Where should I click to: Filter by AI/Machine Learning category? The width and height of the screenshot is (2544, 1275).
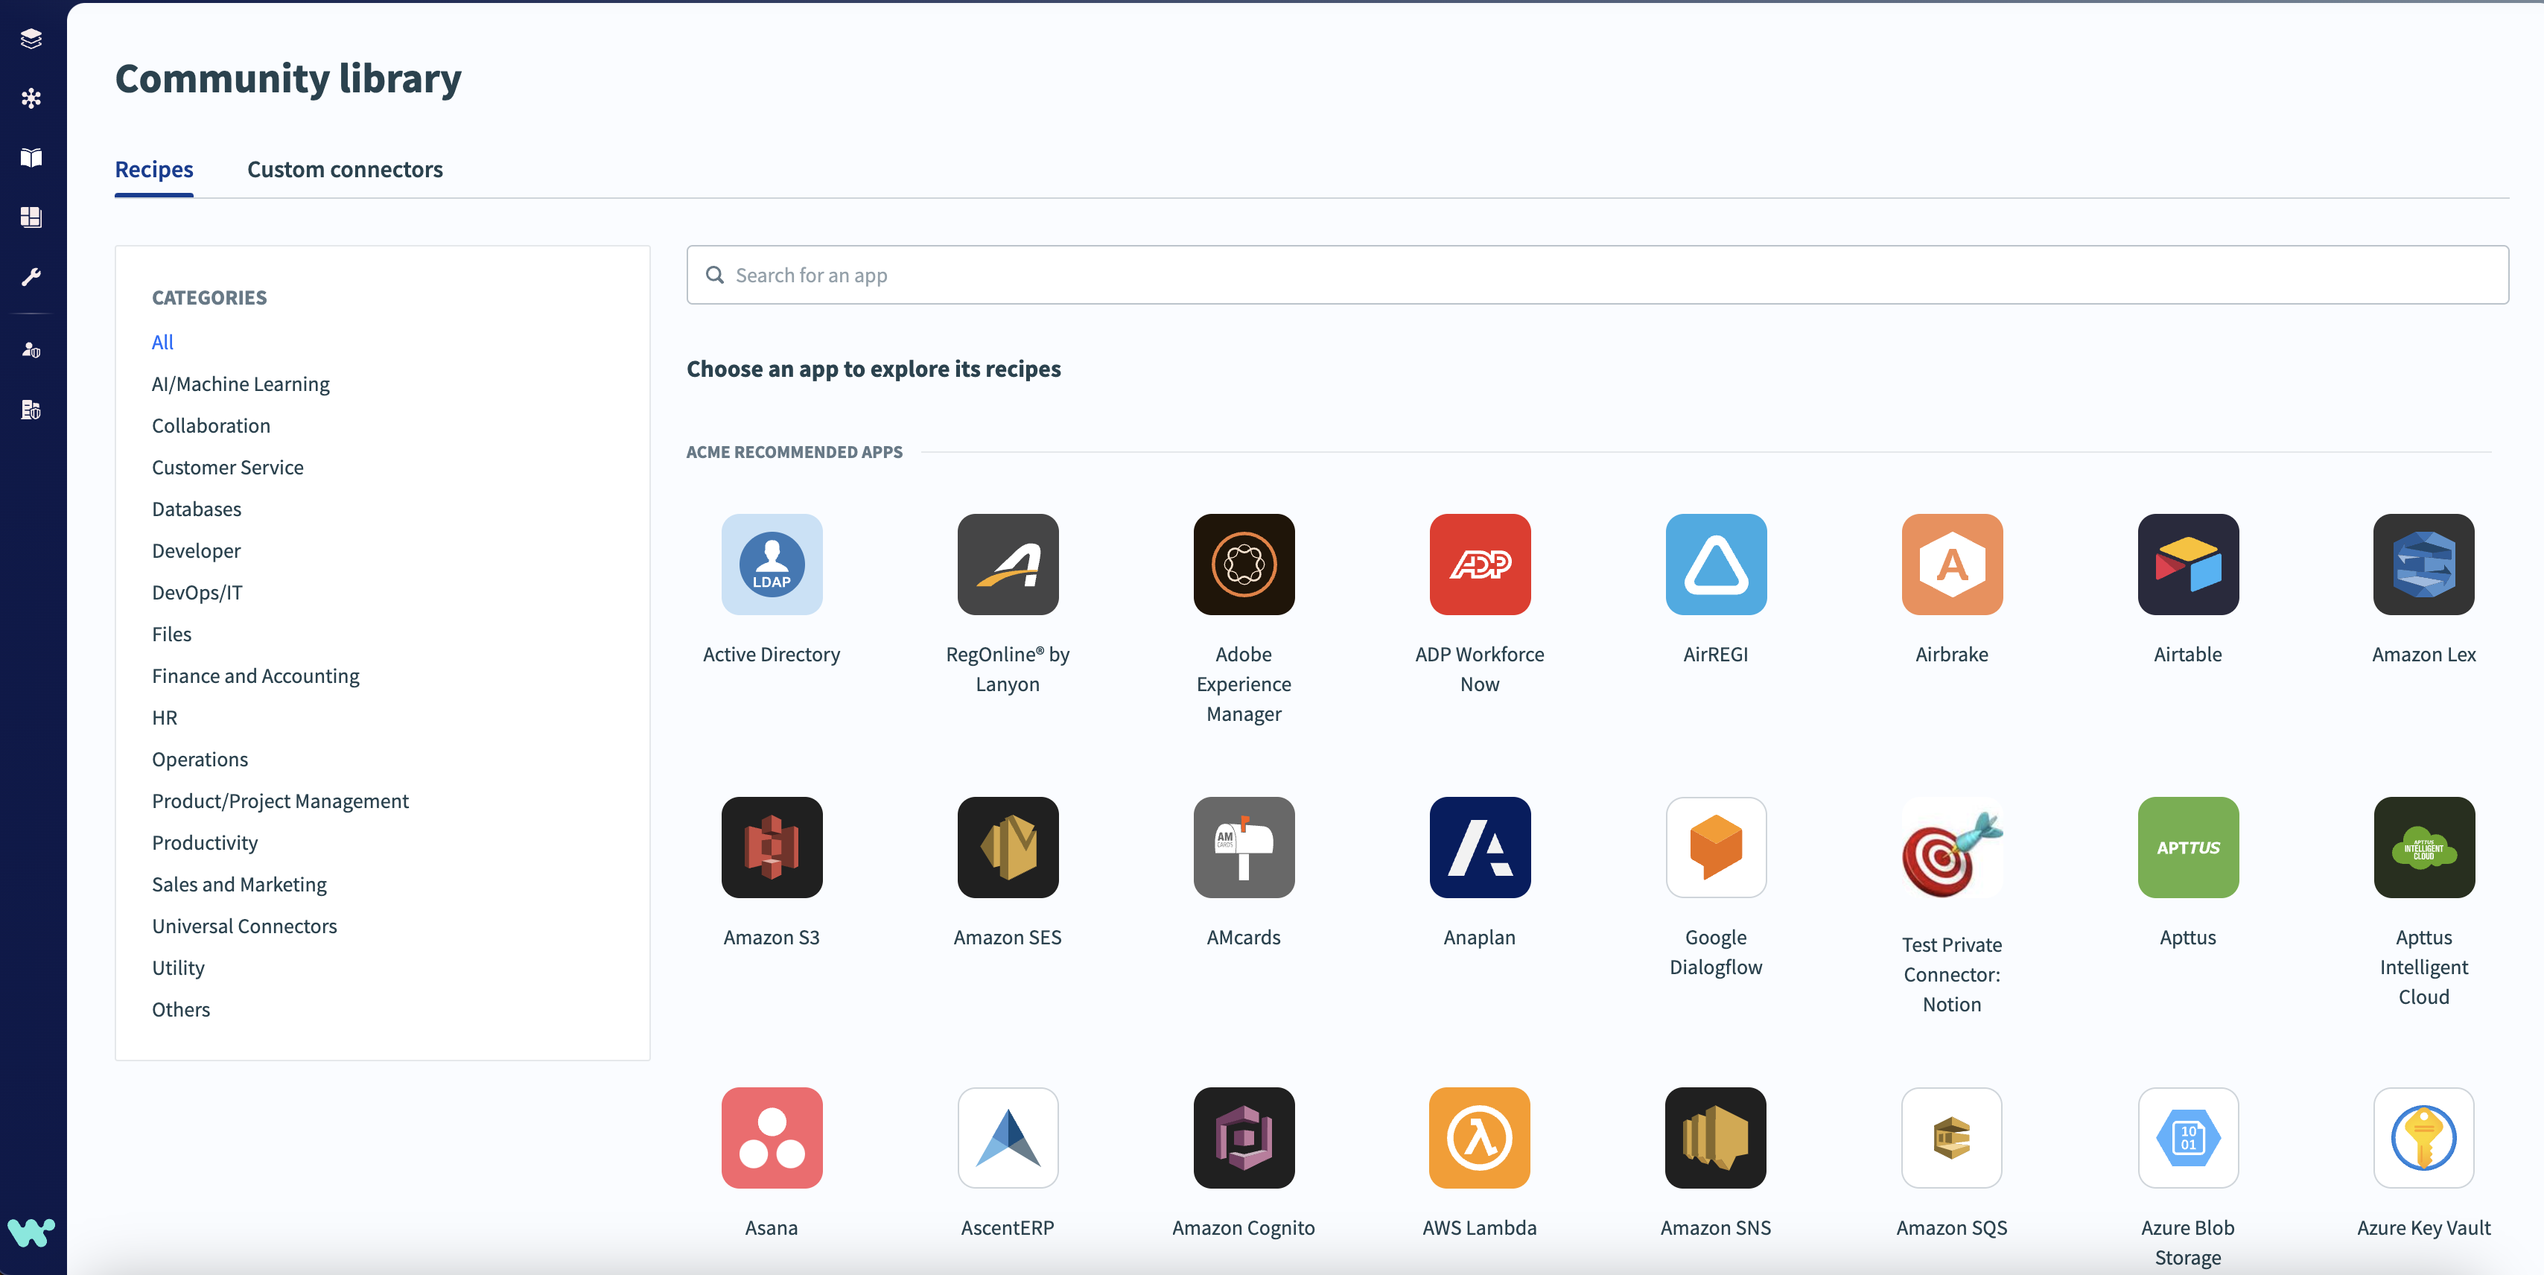click(x=241, y=384)
